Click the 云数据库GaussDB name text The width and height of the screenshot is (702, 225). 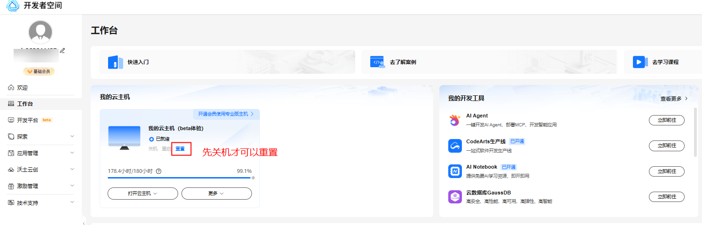488,193
